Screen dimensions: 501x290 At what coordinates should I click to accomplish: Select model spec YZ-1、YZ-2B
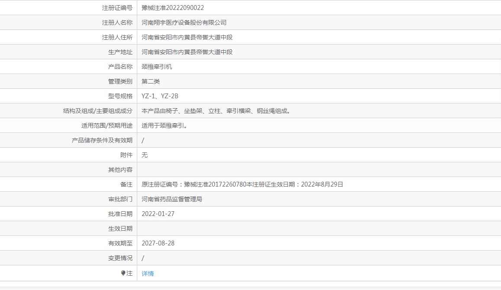click(160, 96)
